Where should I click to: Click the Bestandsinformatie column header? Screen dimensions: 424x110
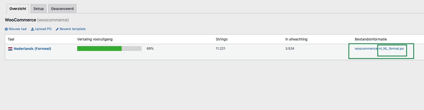click(371, 39)
